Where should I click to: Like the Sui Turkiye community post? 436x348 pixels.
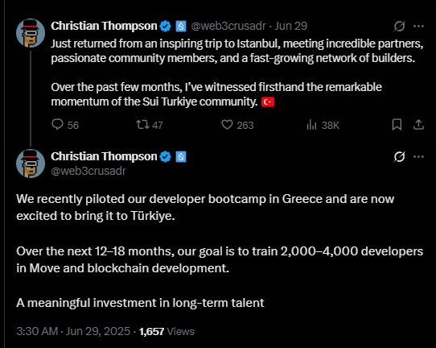pyautogui.click(x=237, y=125)
